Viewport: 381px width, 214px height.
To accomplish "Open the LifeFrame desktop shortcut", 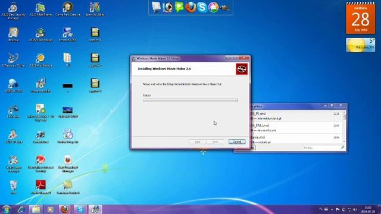I will coord(13,111).
